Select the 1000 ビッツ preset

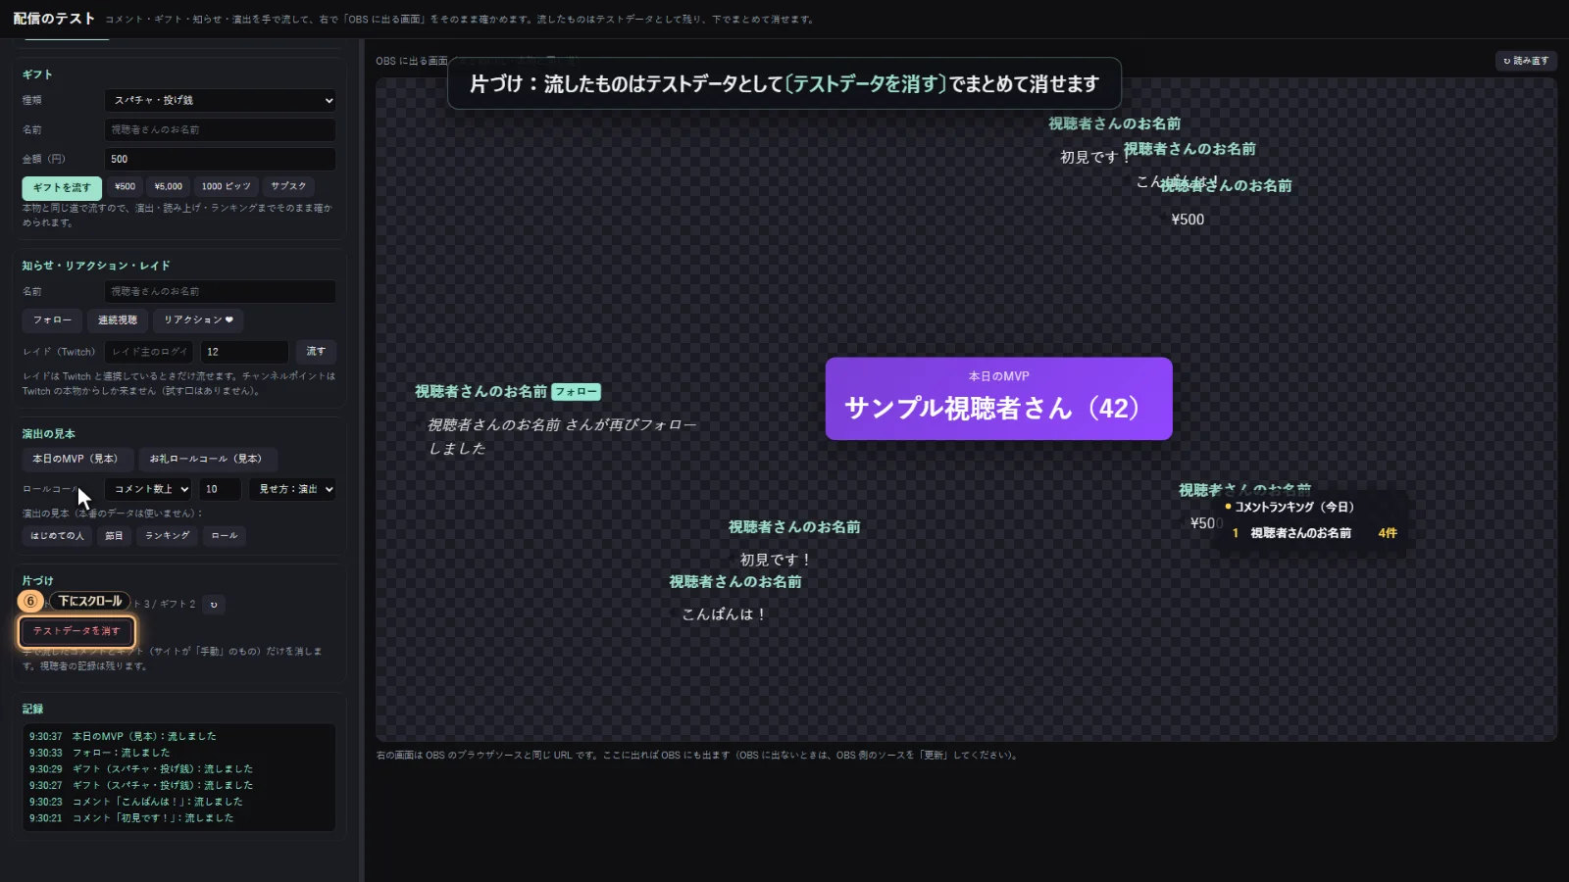pyautogui.click(x=227, y=186)
